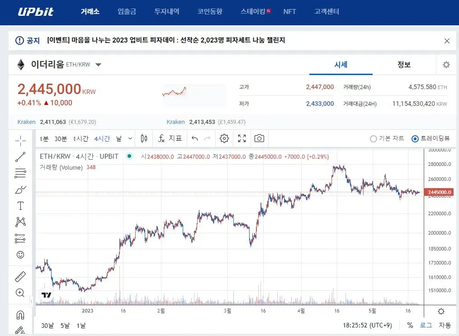This screenshot has width=459, height=336.
Task: Click the 거래량 (Volume) indicator legend
Action: [61, 167]
